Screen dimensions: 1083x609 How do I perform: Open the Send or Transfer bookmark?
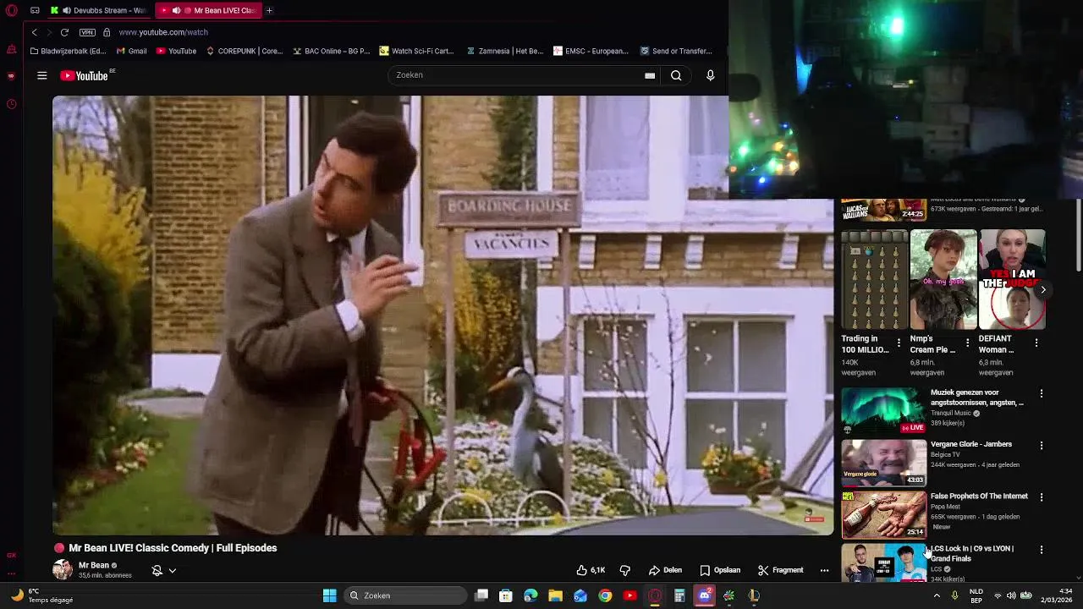pos(676,51)
